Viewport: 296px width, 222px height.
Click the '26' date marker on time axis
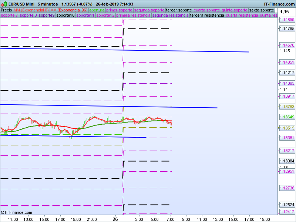[115, 219]
